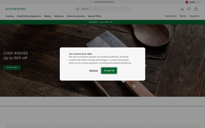
Task: Open cookie Settings
Action: 93,71
